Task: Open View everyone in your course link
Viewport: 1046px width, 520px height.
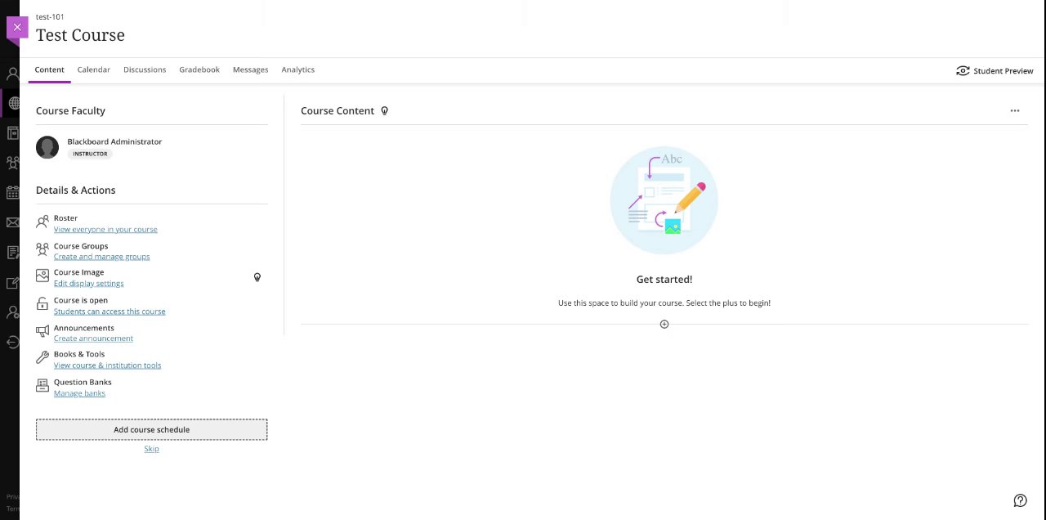Action: tap(105, 230)
